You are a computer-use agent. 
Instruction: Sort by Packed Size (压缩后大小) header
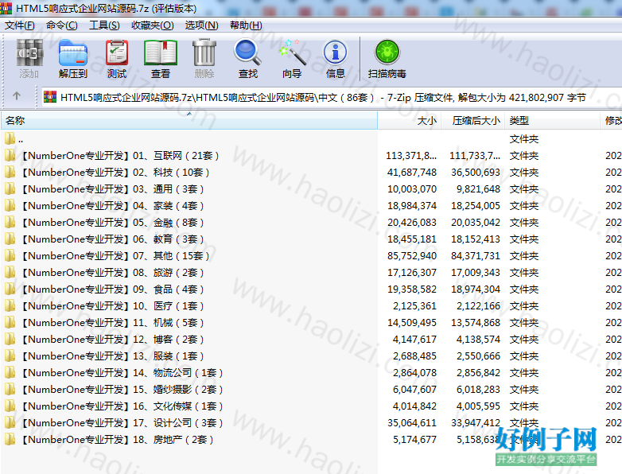pyautogui.click(x=472, y=121)
